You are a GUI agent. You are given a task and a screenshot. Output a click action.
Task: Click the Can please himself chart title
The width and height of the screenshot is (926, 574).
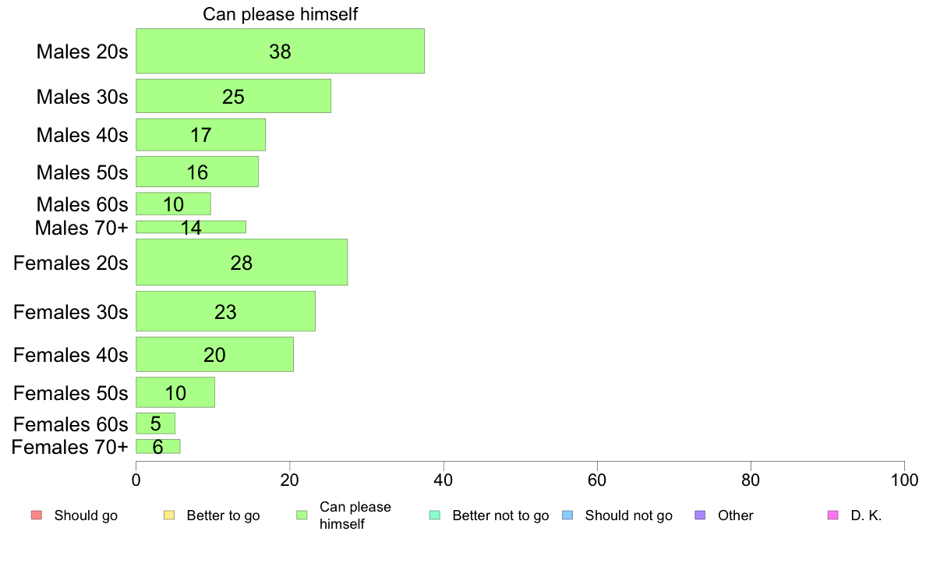click(280, 14)
